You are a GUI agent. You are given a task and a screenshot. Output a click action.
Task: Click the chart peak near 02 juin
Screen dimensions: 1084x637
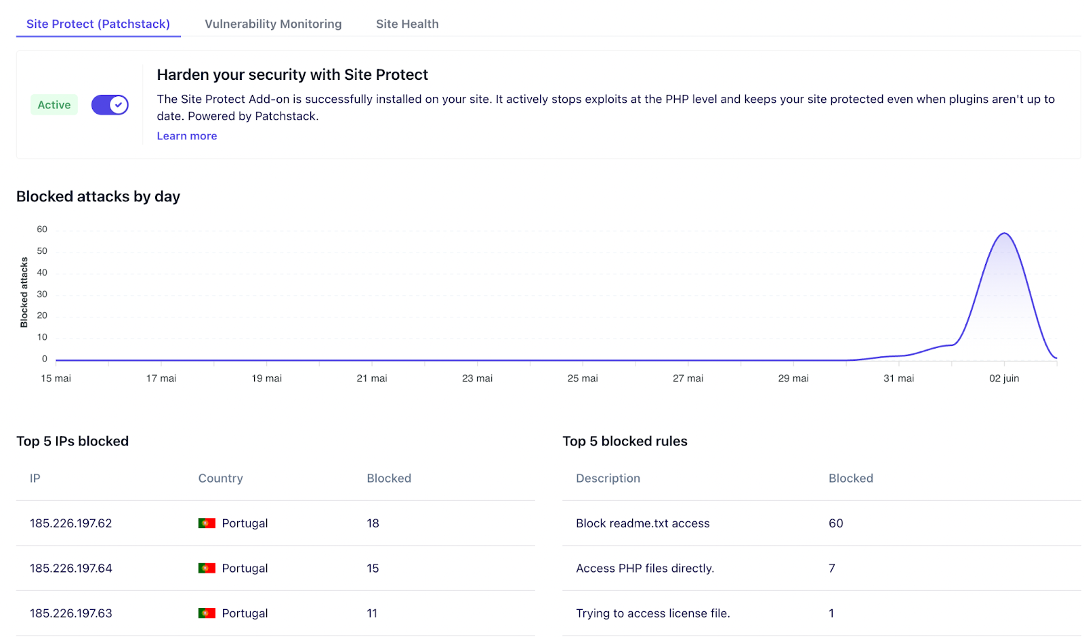coord(1005,234)
